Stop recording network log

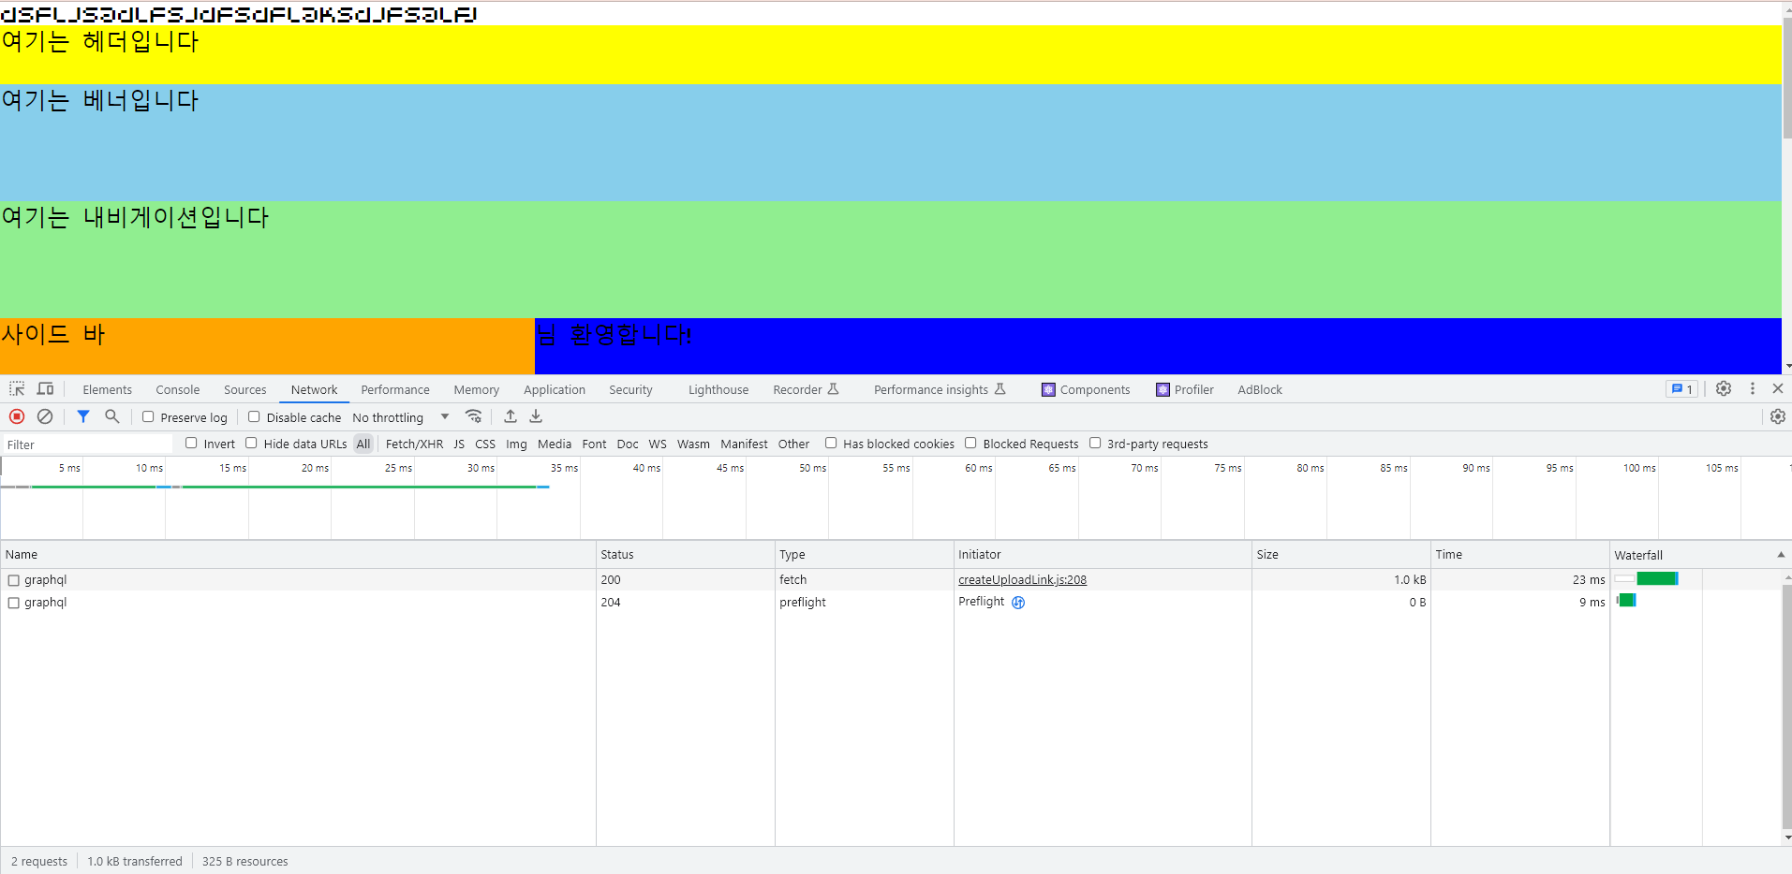[x=17, y=416]
